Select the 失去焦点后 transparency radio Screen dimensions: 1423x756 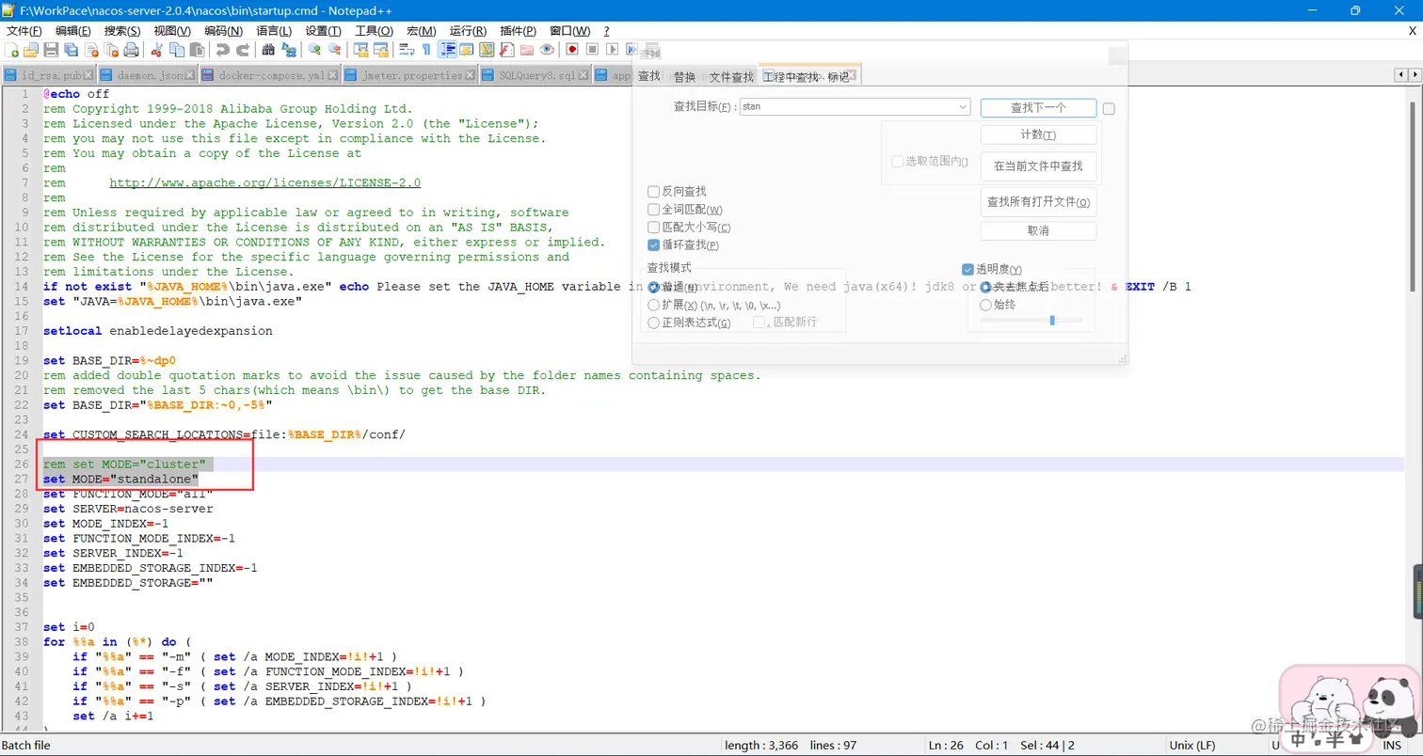986,287
